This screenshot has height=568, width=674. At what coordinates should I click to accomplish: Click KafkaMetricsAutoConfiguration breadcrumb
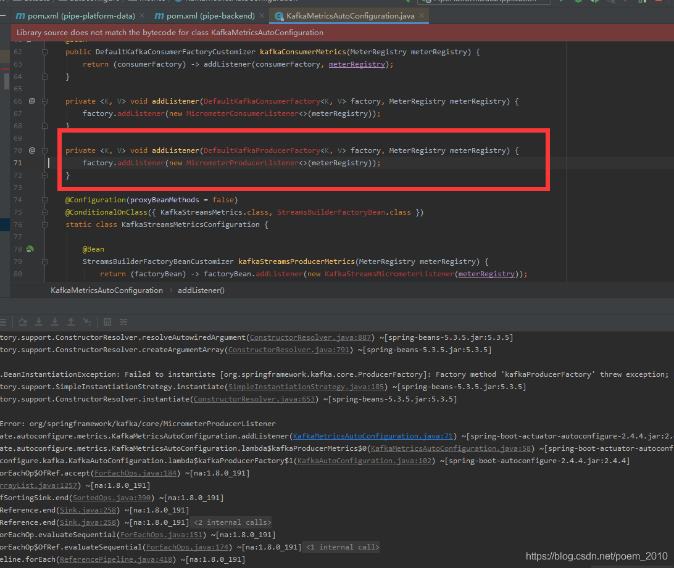[107, 290]
